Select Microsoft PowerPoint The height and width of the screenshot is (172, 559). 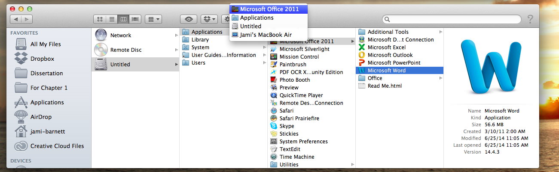(x=400, y=62)
